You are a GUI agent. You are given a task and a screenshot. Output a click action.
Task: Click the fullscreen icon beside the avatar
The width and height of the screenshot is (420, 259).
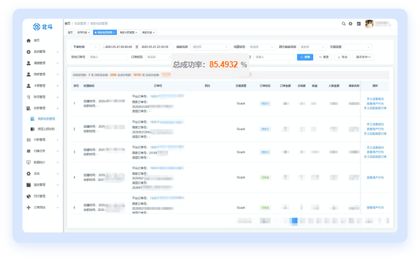click(x=359, y=24)
